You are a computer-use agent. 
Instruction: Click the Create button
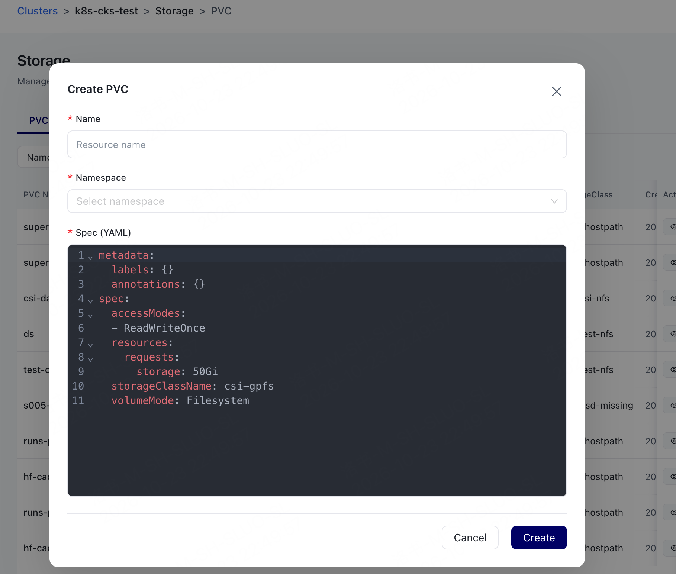pos(539,538)
